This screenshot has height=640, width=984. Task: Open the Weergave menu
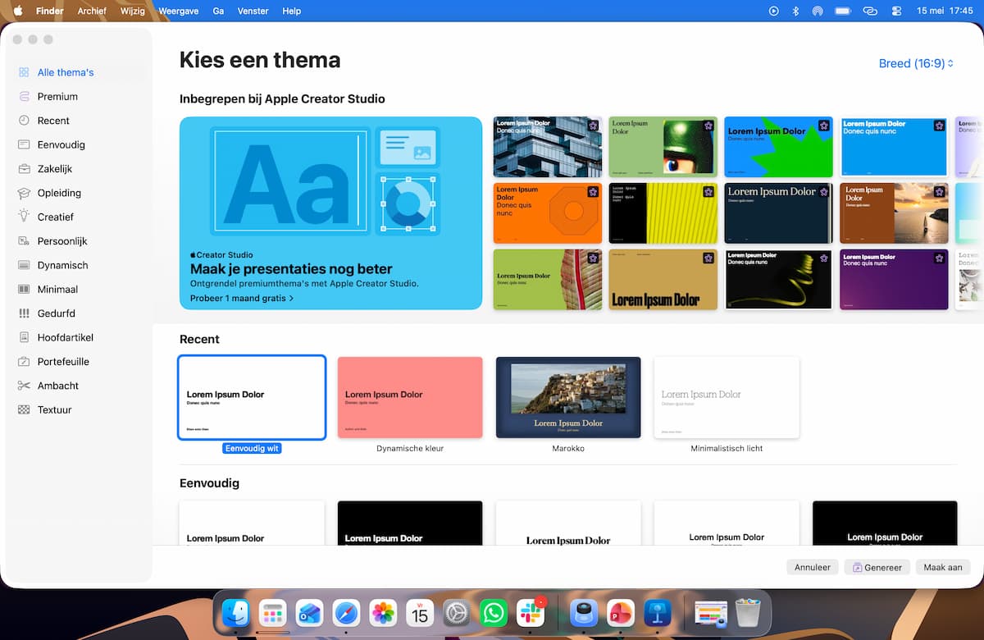pyautogui.click(x=180, y=11)
